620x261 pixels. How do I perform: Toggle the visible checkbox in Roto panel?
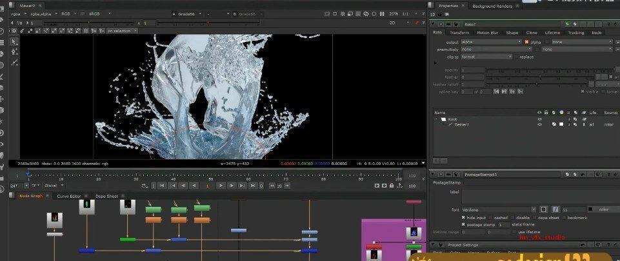coord(583,92)
